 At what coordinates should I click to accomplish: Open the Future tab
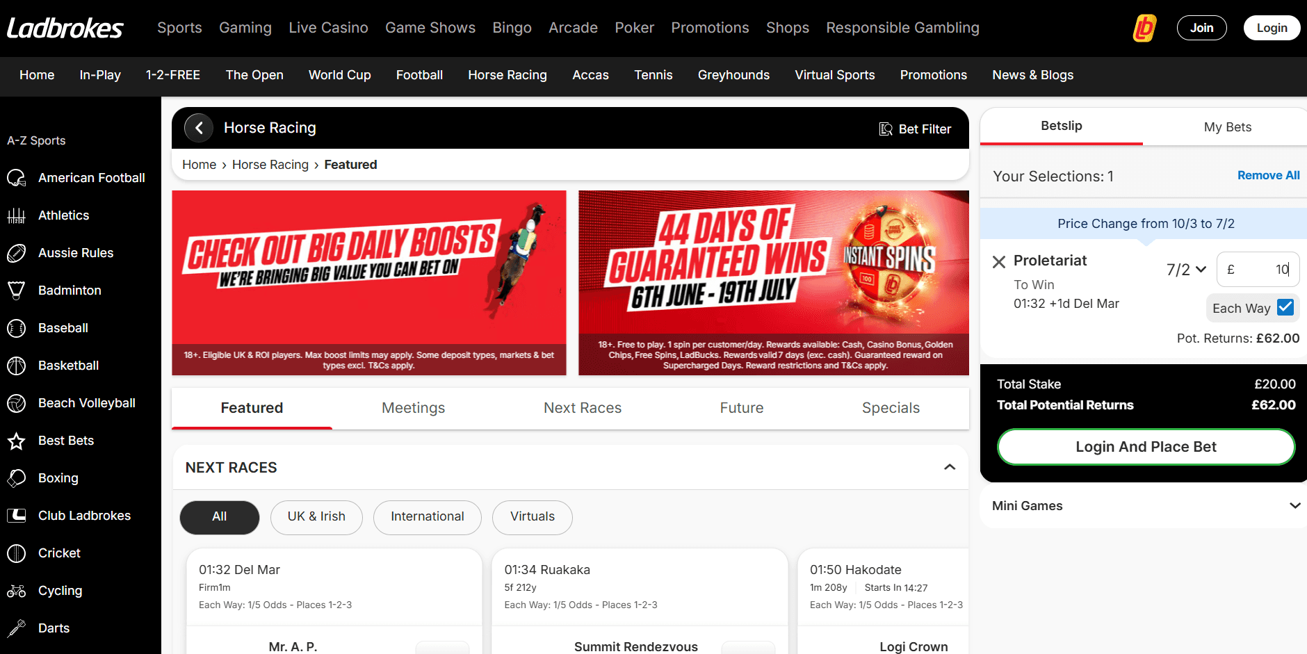[x=742, y=408]
